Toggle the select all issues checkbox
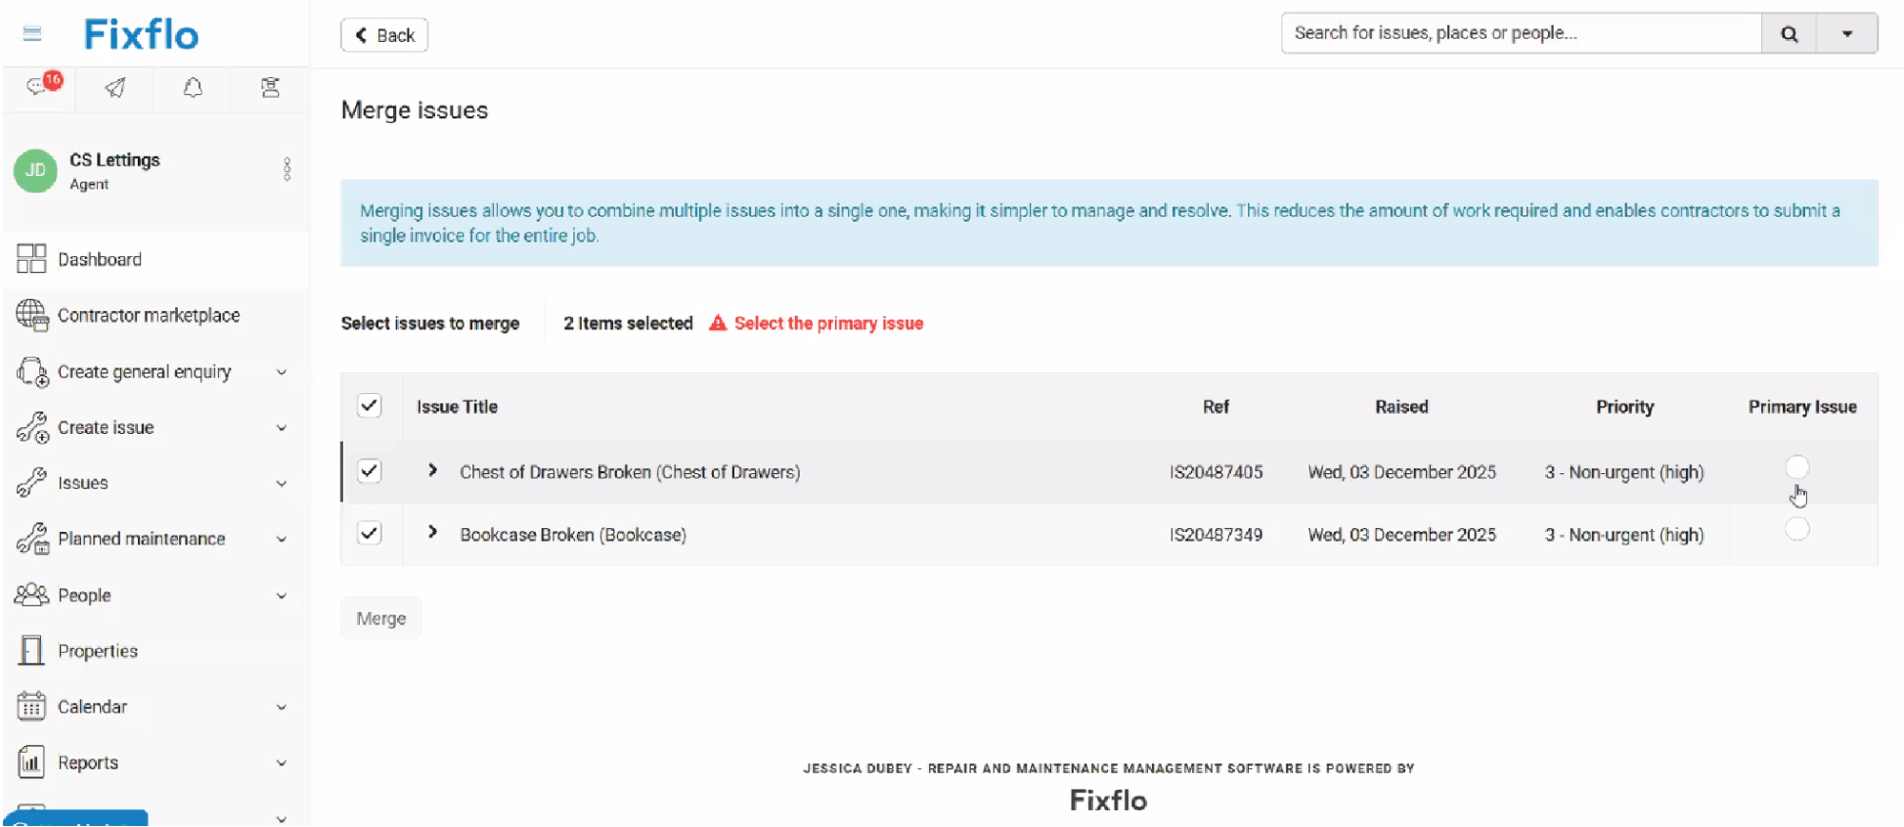Image resolution: width=1904 pixels, height=827 pixels. pos(369,406)
